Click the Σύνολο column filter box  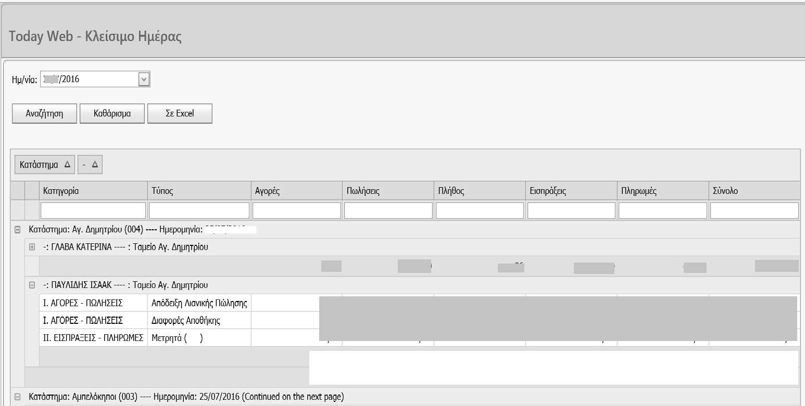(754, 210)
